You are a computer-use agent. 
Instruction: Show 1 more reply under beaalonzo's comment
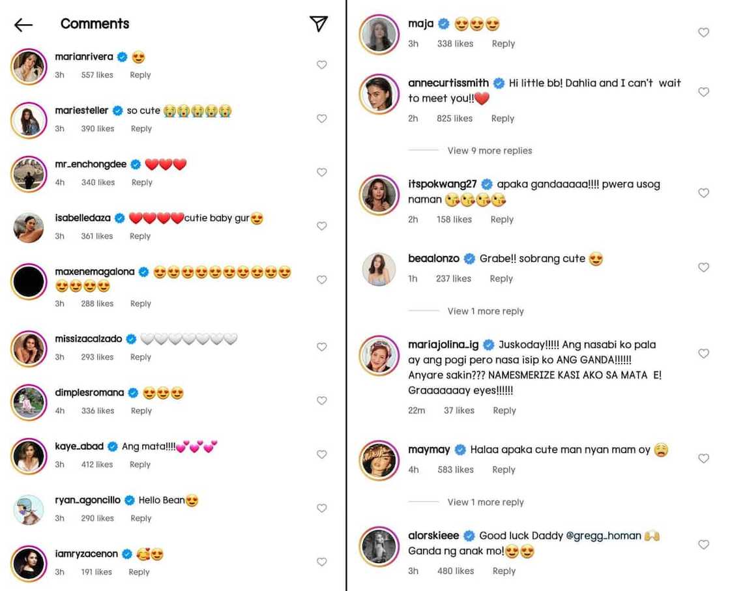tap(485, 311)
